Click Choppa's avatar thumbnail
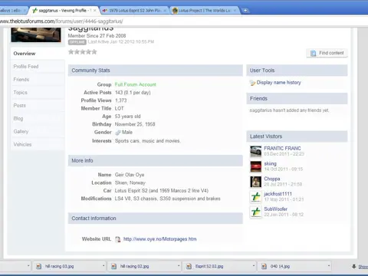This screenshot has height=276, width=368. (255, 182)
